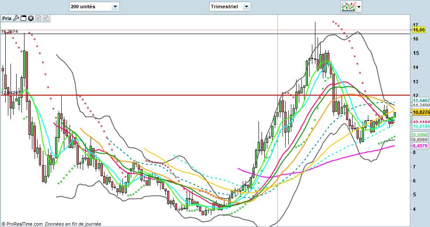The height and width of the screenshot is (227, 430).
Task: Click the 8,4979 magenta indicator value
Action: click(420, 146)
